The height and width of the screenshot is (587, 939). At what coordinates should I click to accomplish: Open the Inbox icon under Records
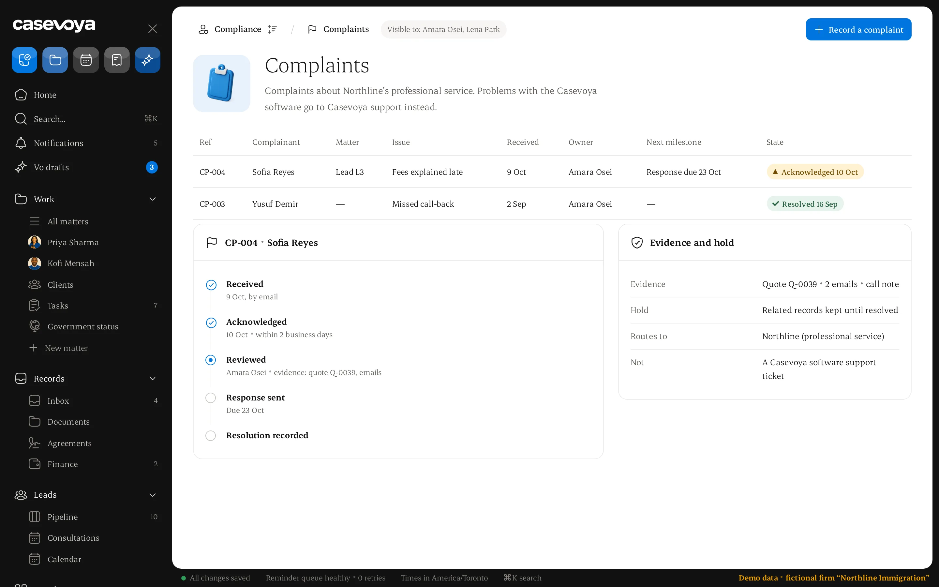coord(35,401)
